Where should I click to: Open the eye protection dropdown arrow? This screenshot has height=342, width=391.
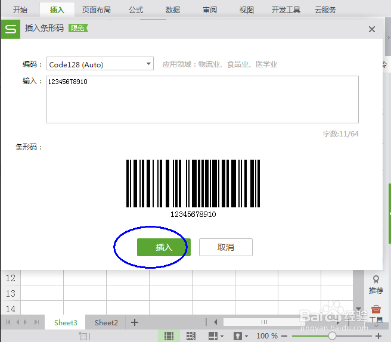(246, 336)
